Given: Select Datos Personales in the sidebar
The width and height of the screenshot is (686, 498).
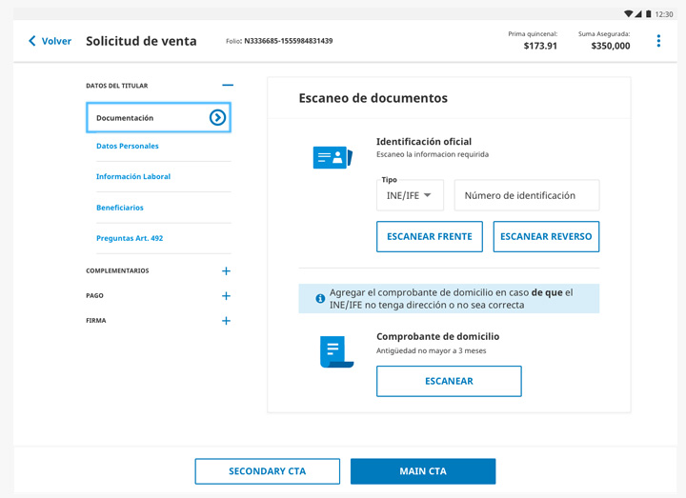Looking at the screenshot, I should coord(128,147).
